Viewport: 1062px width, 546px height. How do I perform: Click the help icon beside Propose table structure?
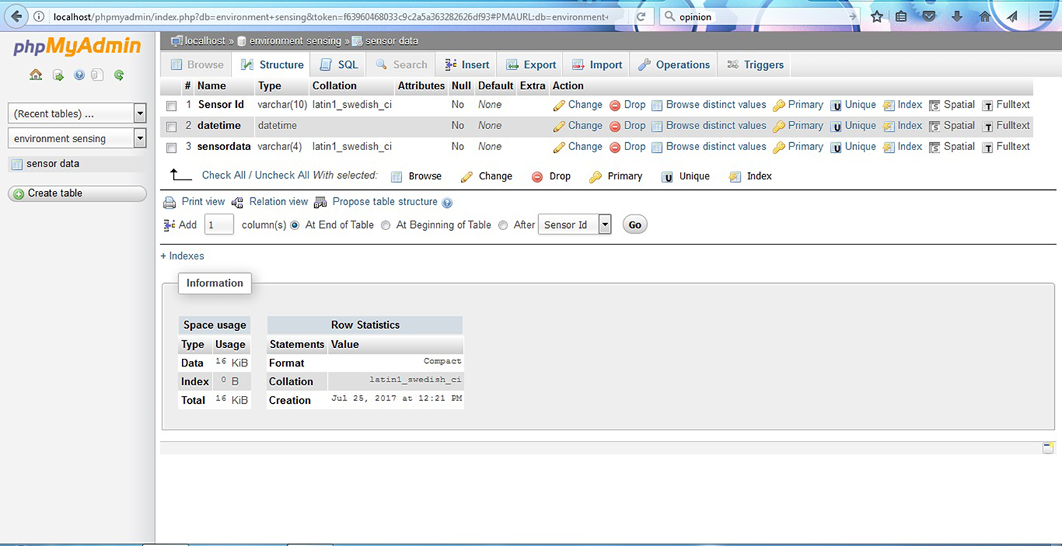pyautogui.click(x=447, y=203)
